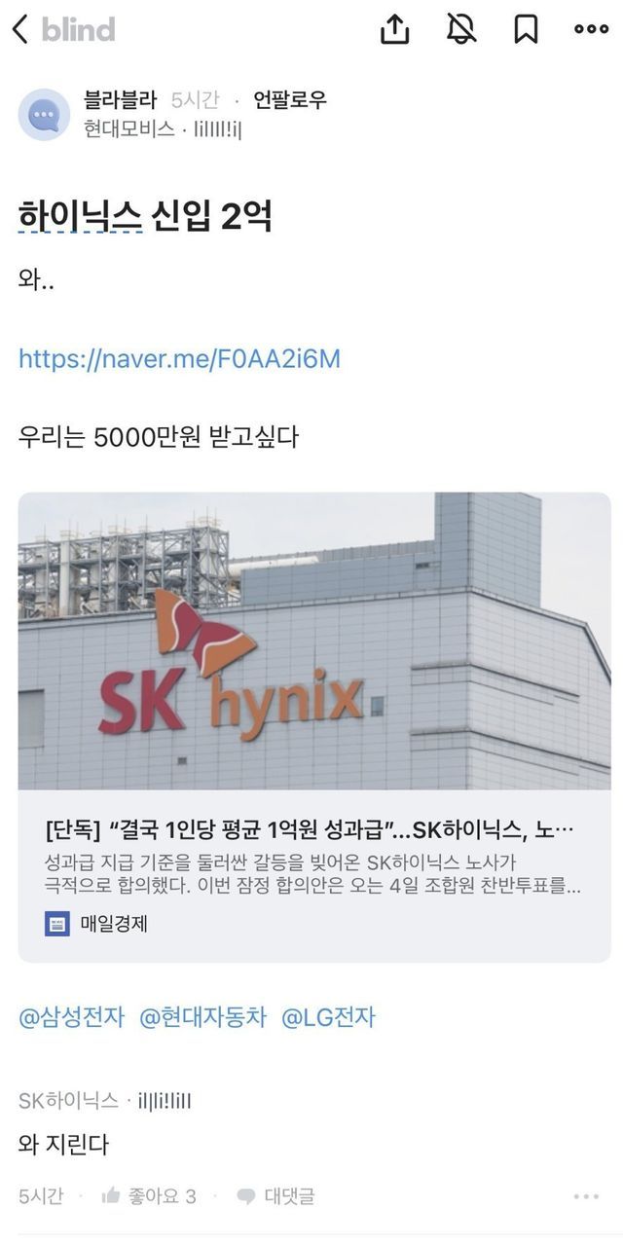The image size is (623, 1246).
Task: Toggle the muted notification bell icon
Action: tap(461, 30)
